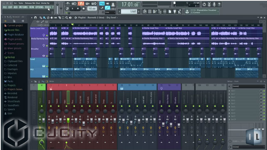Toggle the 3.2.1 countdown before recording

pos(81,3)
